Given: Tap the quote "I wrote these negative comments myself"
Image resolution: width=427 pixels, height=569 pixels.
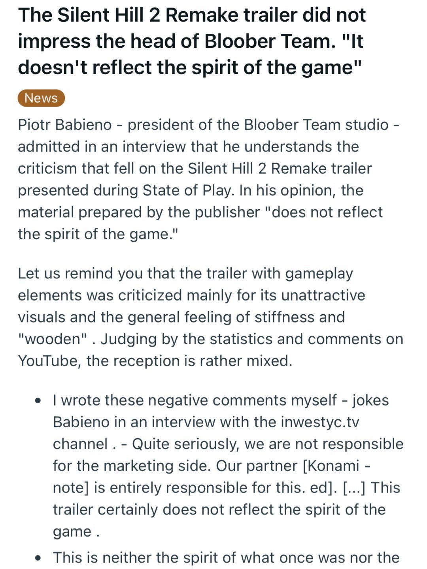Looking at the screenshot, I should 195,400.
